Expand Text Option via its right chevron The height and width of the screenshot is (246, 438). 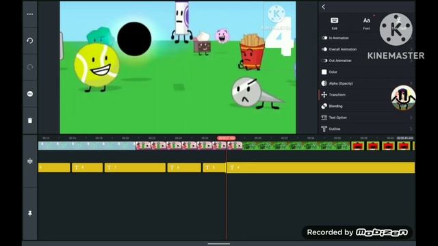411,118
